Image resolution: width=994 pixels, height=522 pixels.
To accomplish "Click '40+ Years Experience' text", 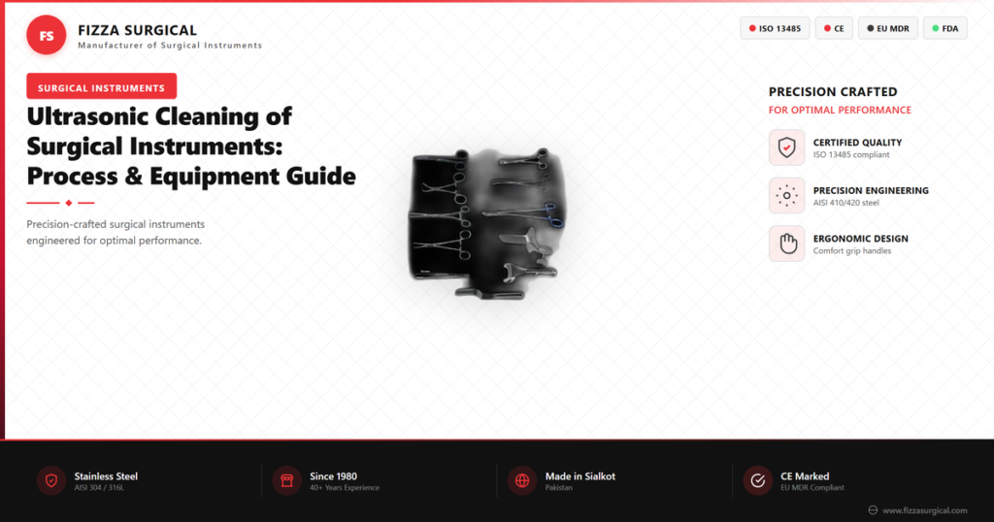I will click(345, 488).
